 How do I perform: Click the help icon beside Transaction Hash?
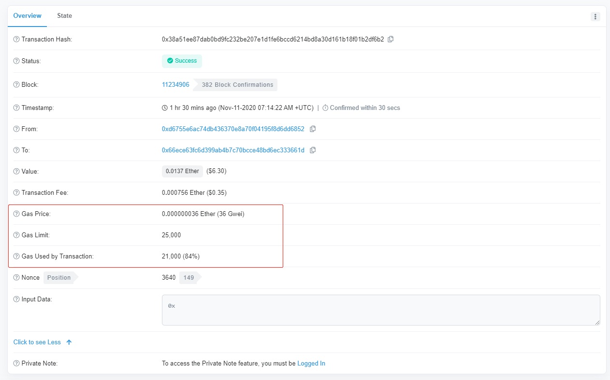[x=16, y=39]
